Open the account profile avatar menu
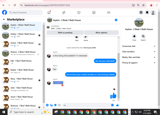Image resolution: width=160 pixels, height=115 pixels. pos(153,12)
